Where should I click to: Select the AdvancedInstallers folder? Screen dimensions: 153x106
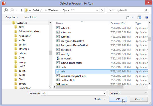pyautogui.click(x=29, y=32)
